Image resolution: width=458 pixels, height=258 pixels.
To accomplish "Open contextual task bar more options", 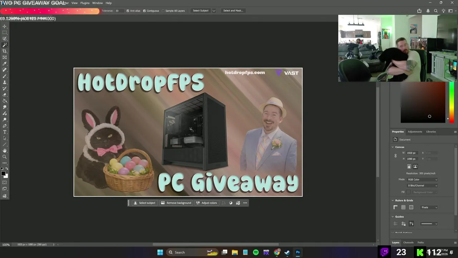I will click(x=245, y=203).
